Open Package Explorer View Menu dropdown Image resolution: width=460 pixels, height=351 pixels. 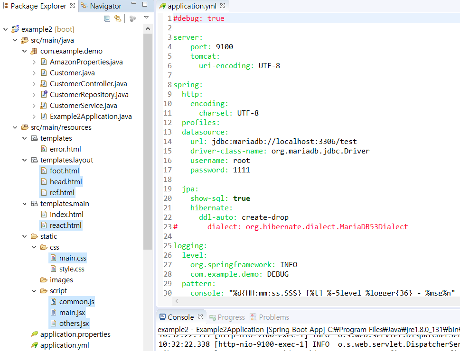pyautogui.click(x=146, y=18)
